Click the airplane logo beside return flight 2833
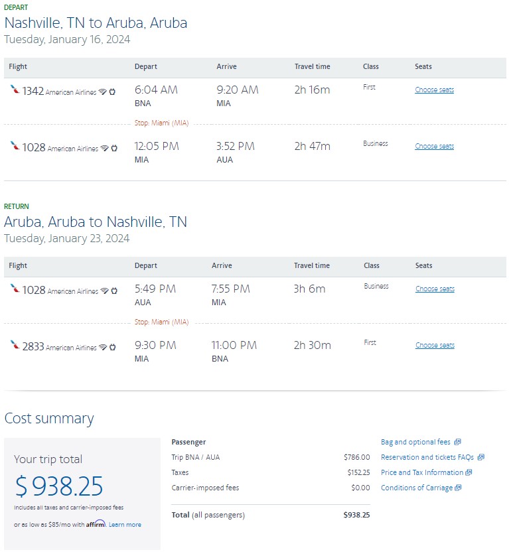This screenshot has height=552, width=509. pyautogui.click(x=14, y=344)
